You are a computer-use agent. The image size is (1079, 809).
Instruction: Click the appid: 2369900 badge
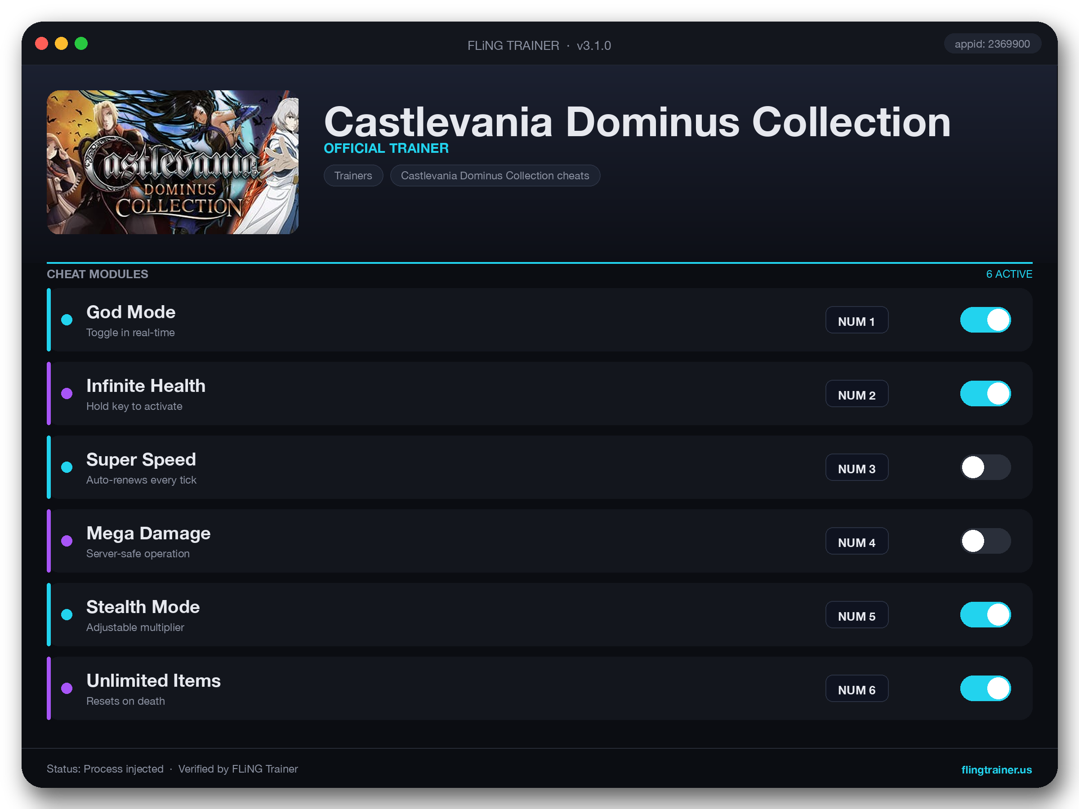pyautogui.click(x=992, y=44)
